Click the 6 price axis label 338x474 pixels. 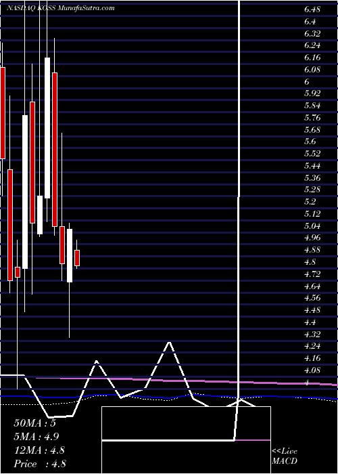307,82
